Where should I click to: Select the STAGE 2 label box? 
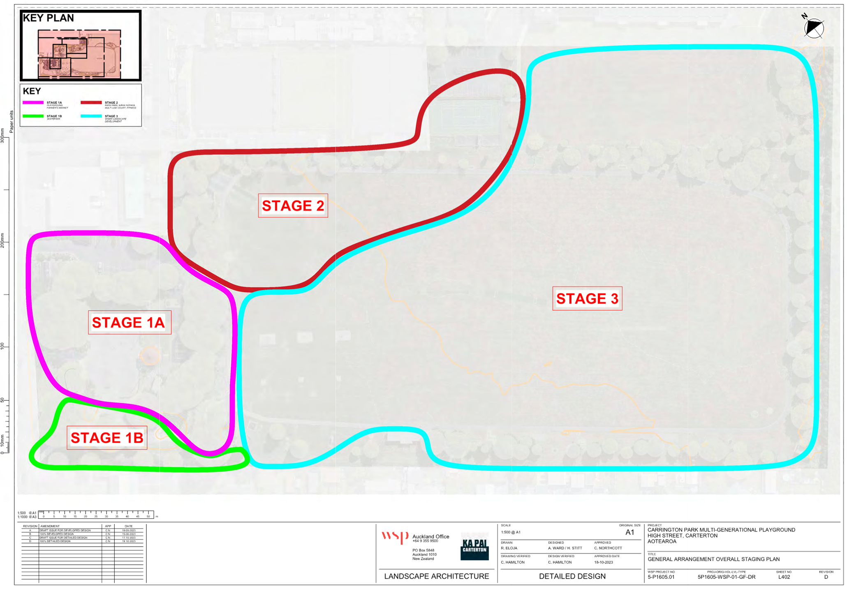pyautogui.click(x=293, y=206)
